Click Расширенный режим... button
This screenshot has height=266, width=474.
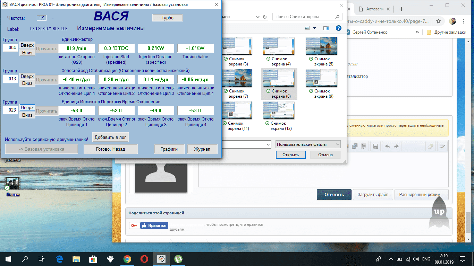pos(421,195)
